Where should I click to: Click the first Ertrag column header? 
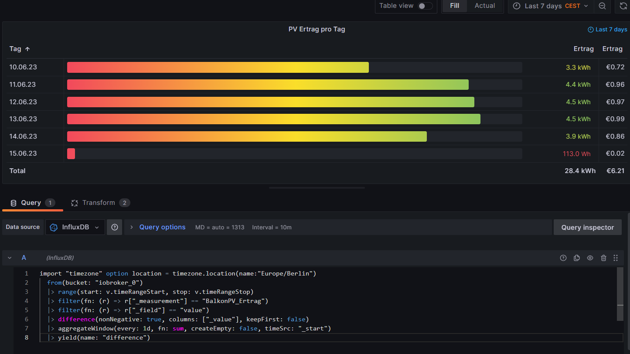click(583, 49)
